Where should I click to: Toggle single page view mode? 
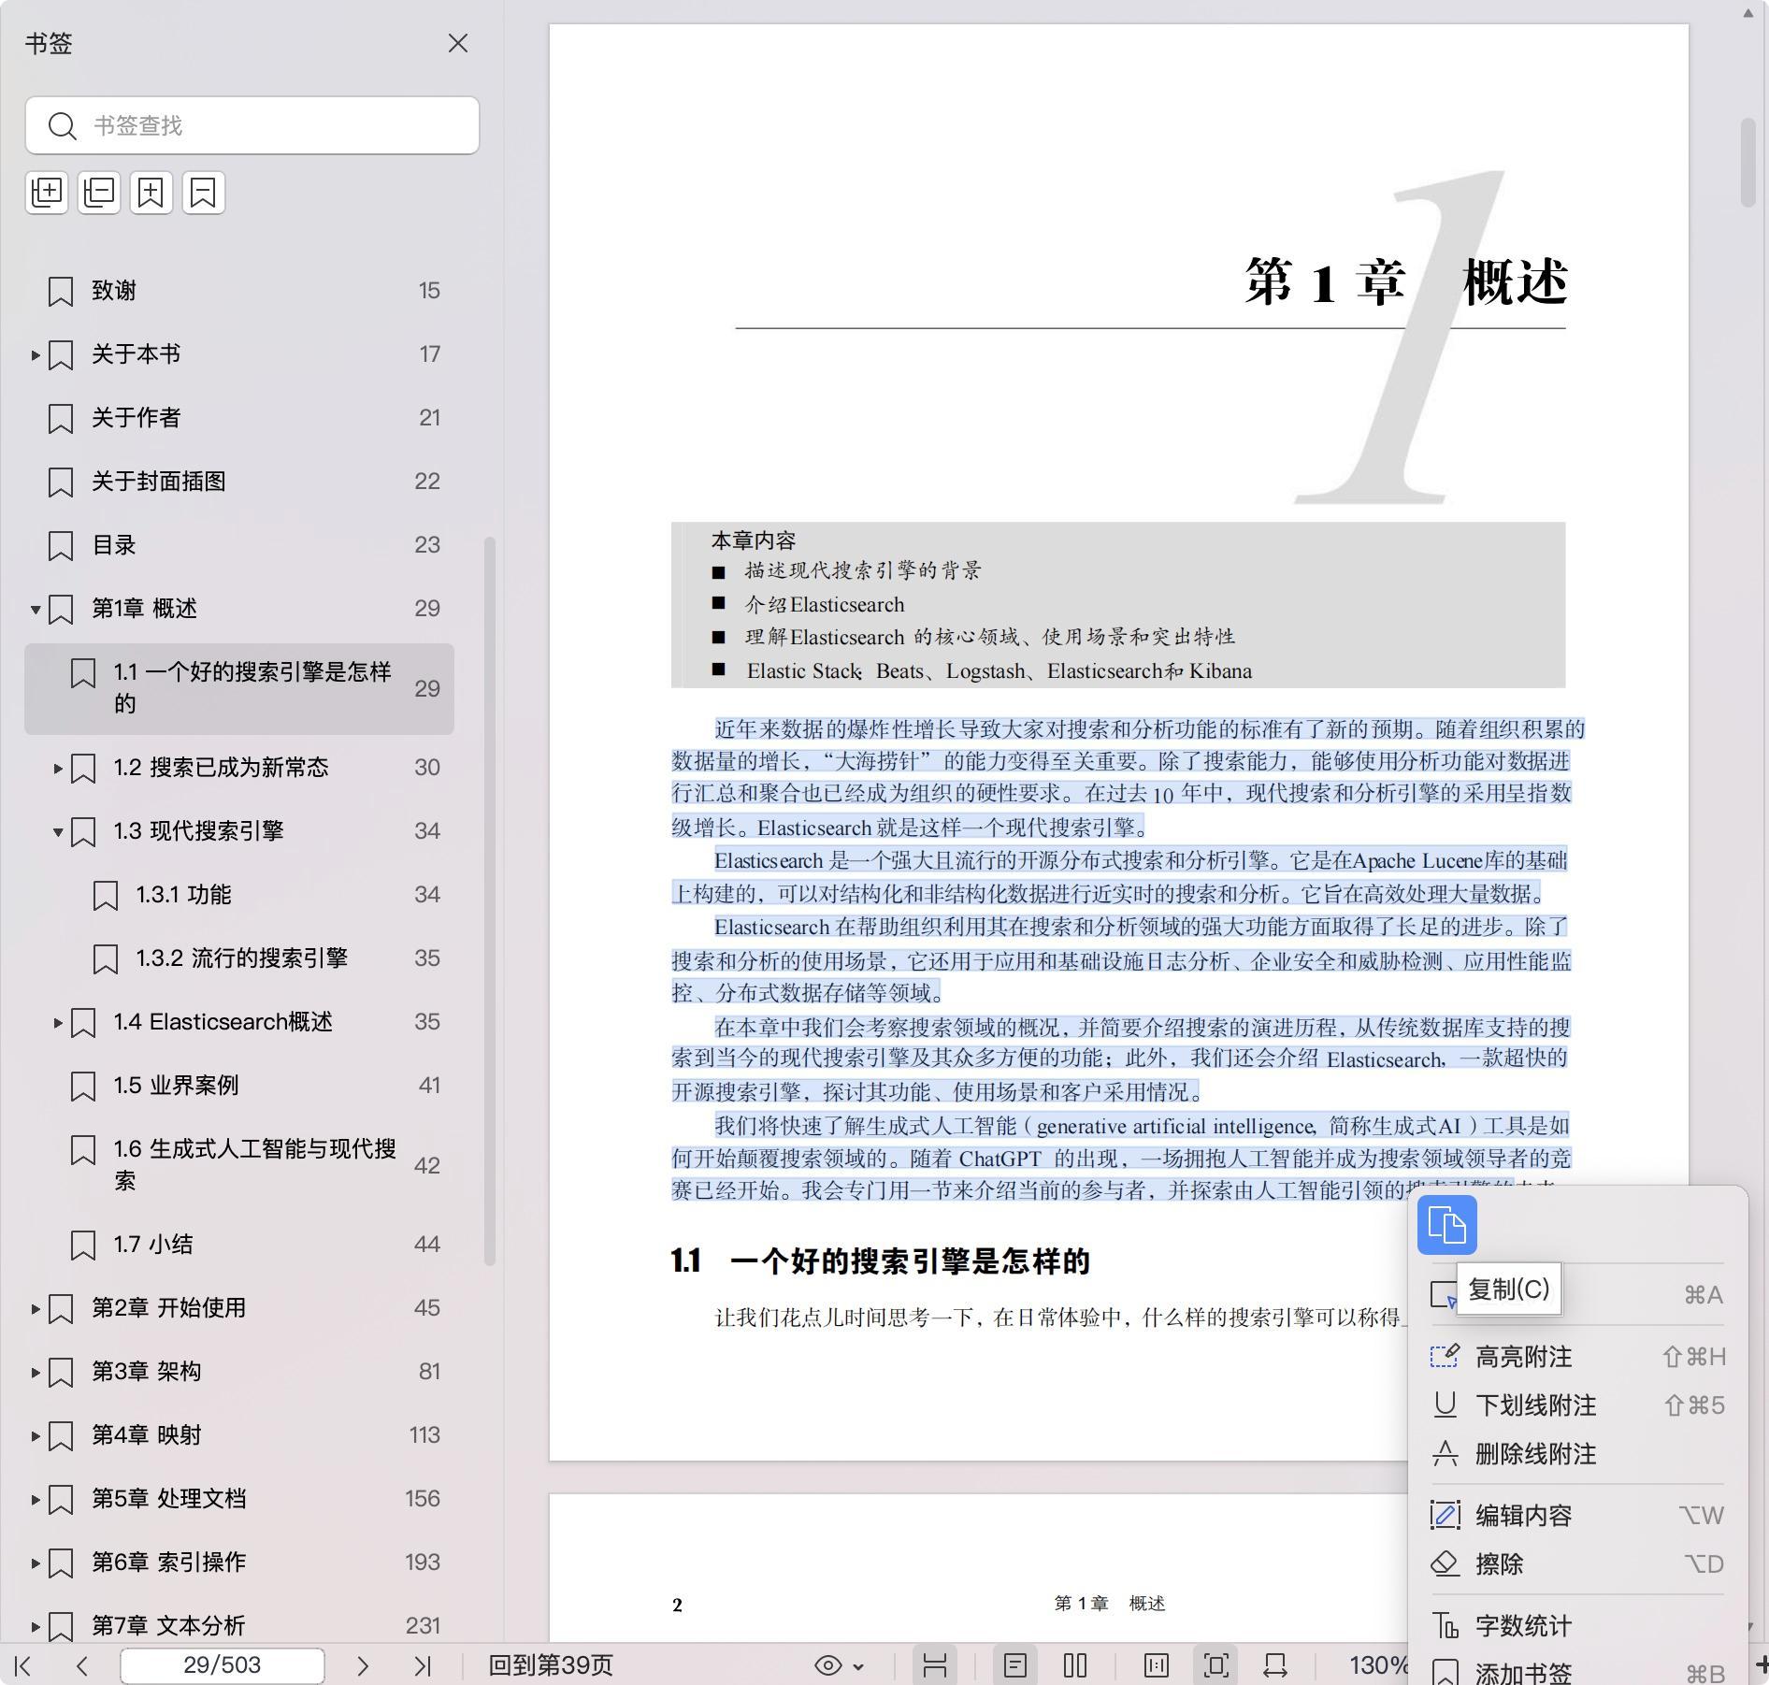[x=1015, y=1665]
